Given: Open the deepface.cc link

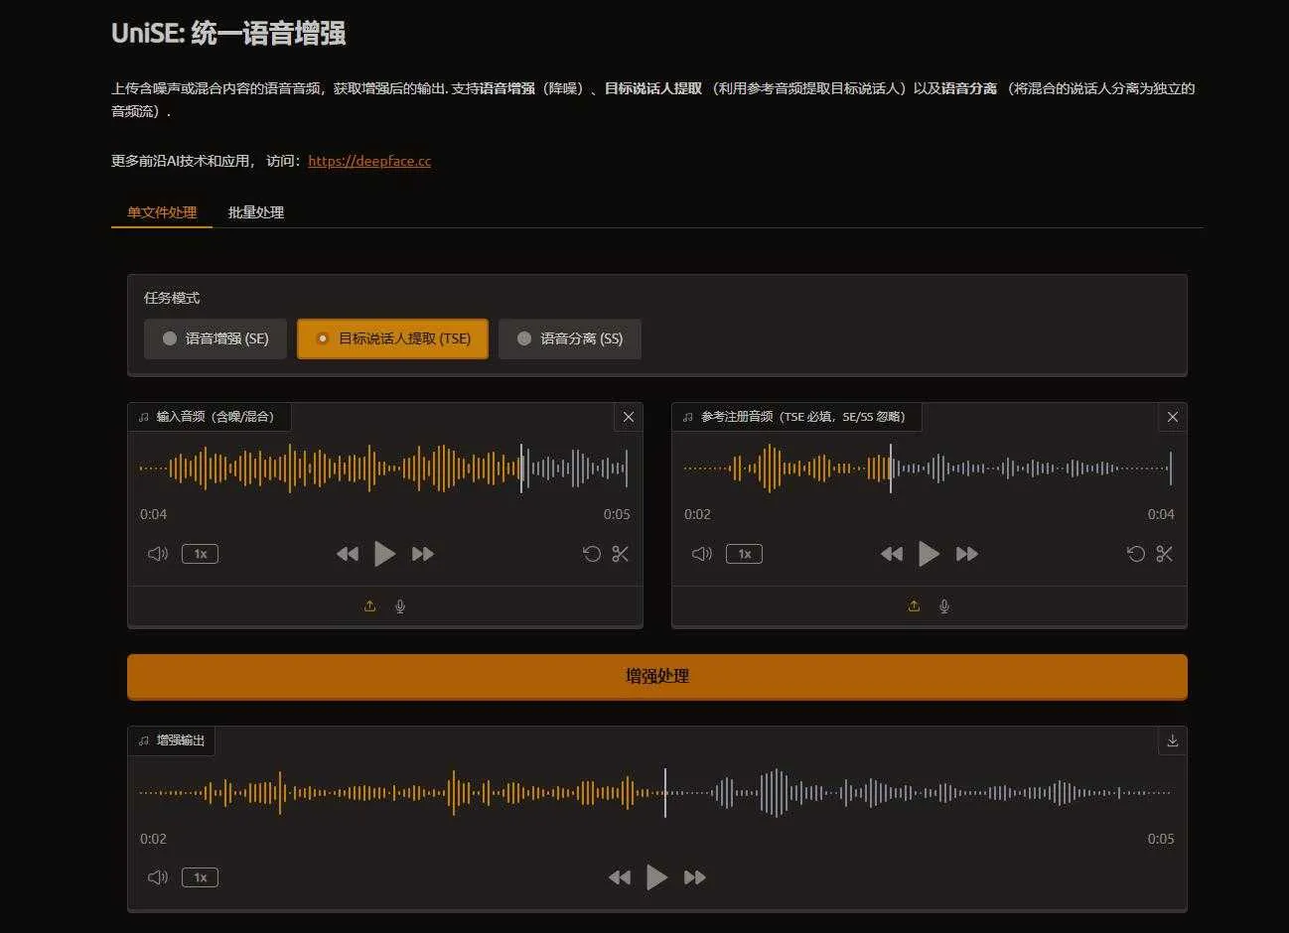Looking at the screenshot, I should [369, 161].
